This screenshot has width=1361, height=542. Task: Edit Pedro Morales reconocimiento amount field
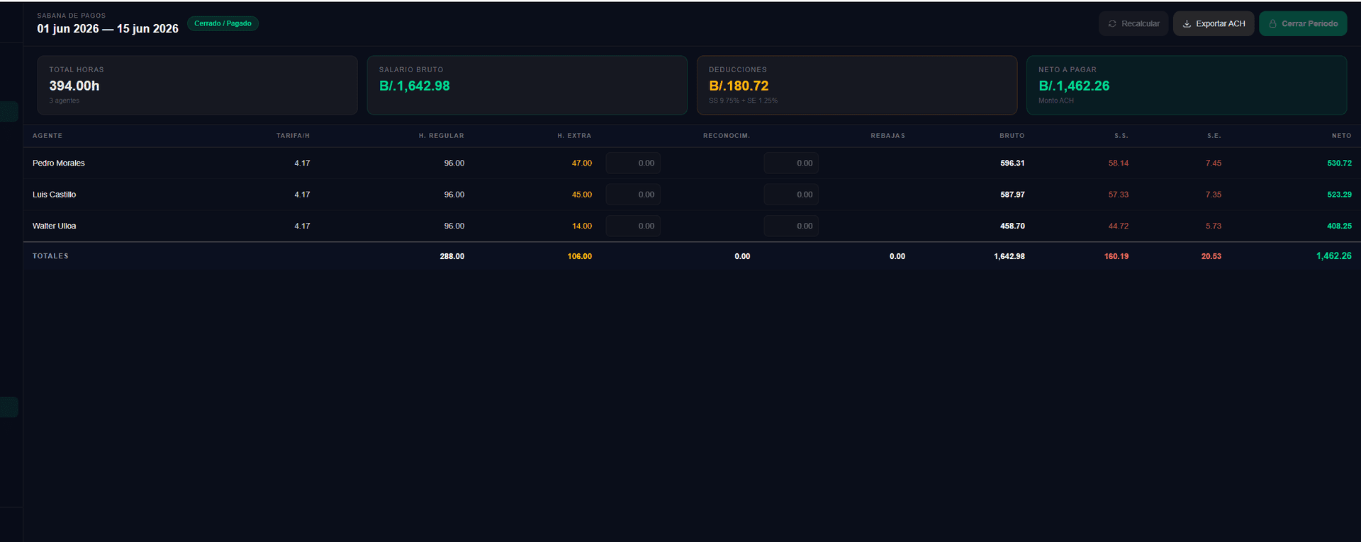(633, 163)
